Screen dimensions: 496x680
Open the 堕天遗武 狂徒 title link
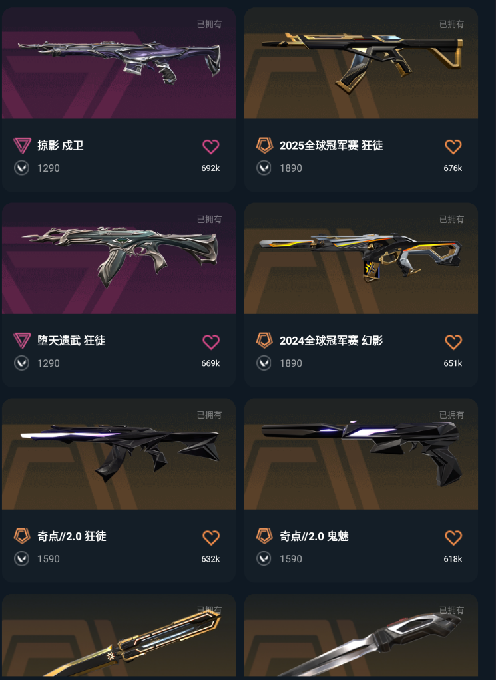pyautogui.click(x=71, y=341)
